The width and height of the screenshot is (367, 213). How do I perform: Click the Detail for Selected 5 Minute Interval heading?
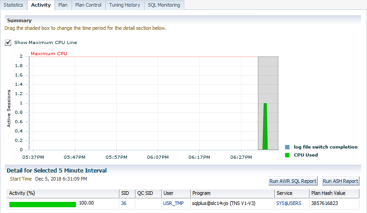point(57,170)
